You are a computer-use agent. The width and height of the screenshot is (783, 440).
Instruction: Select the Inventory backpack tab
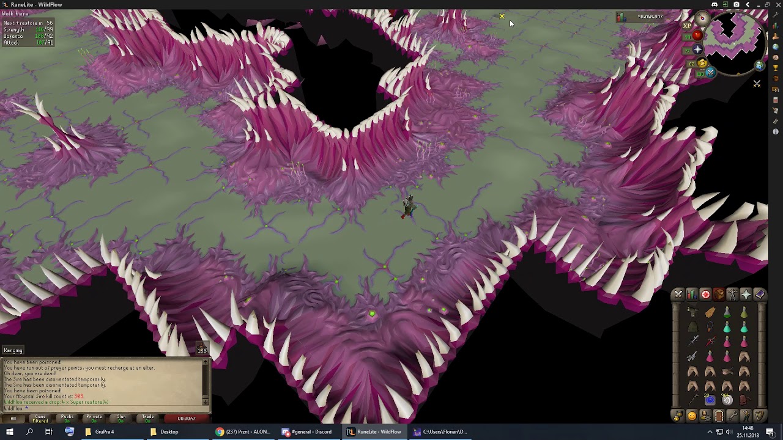tap(719, 294)
